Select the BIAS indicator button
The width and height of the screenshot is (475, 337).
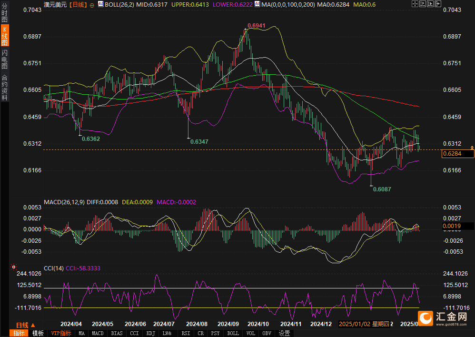(x=117, y=333)
